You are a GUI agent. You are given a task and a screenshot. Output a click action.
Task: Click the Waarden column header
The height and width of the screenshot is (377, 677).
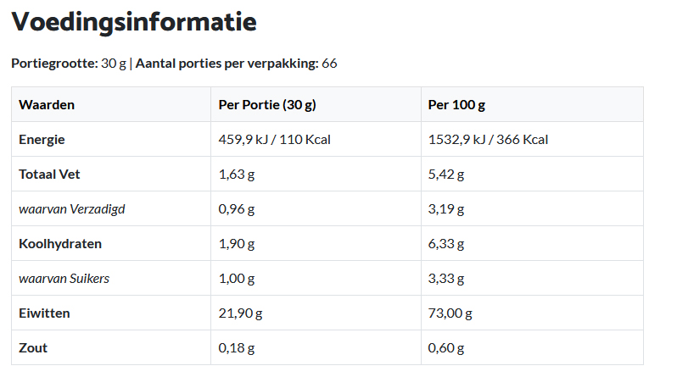click(47, 105)
